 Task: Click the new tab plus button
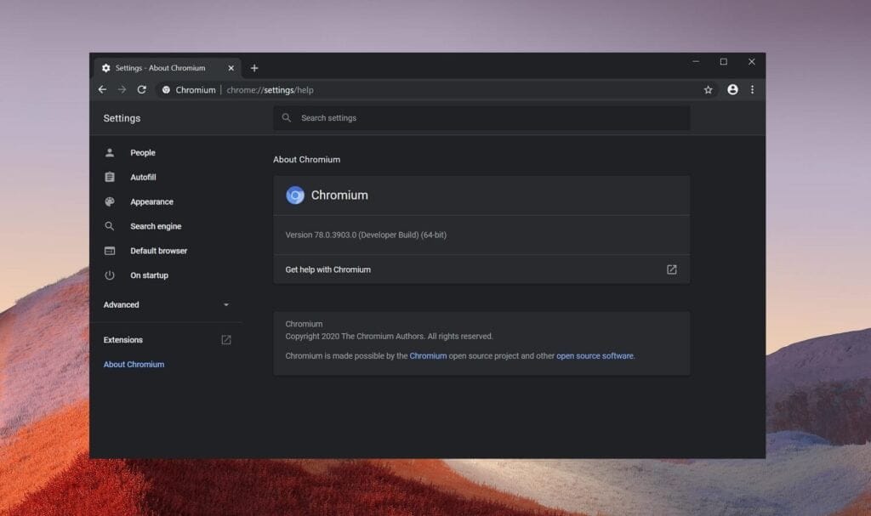tap(254, 68)
